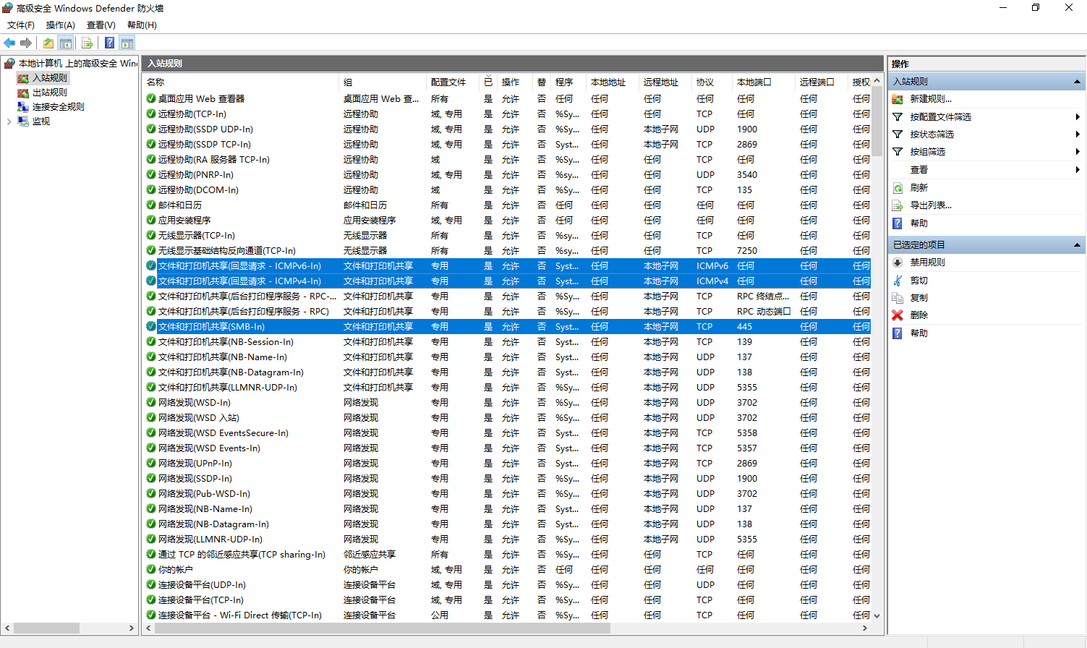1087x648 pixels.
Task: Select rule 通过 TCP 的邻近感应共享(TCP sharing-In)
Action: click(242, 555)
